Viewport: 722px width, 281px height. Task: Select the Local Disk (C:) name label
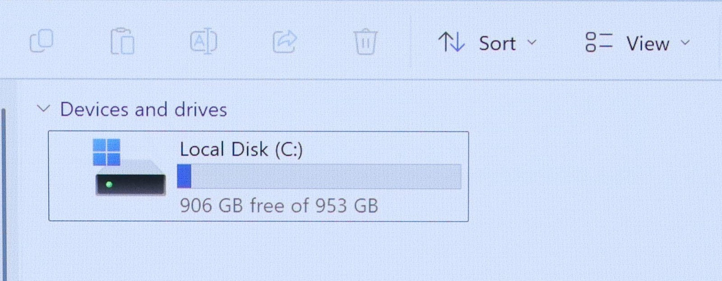coord(241,150)
